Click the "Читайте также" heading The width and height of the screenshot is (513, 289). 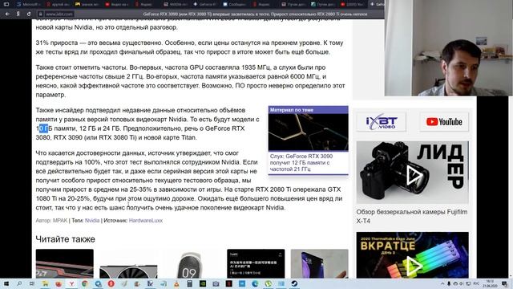[66, 239]
